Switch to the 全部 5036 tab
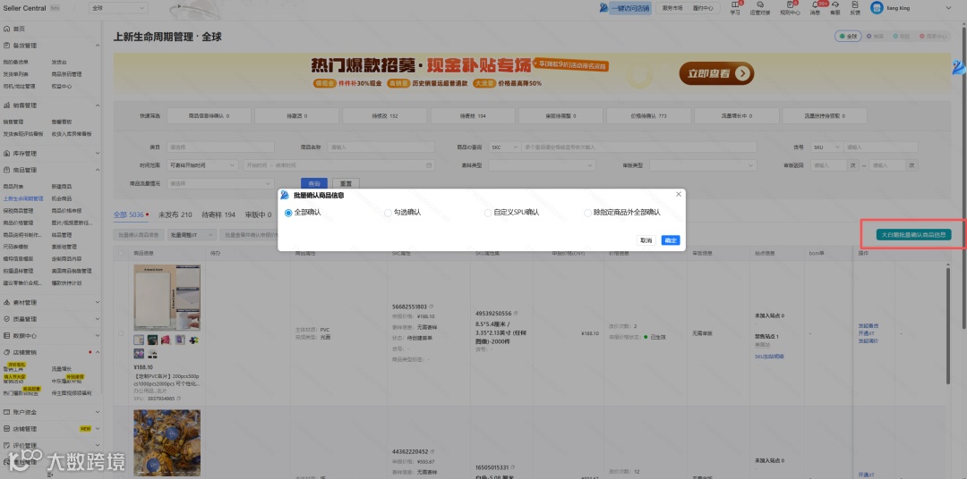This screenshot has height=479, width=967. pyautogui.click(x=131, y=214)
